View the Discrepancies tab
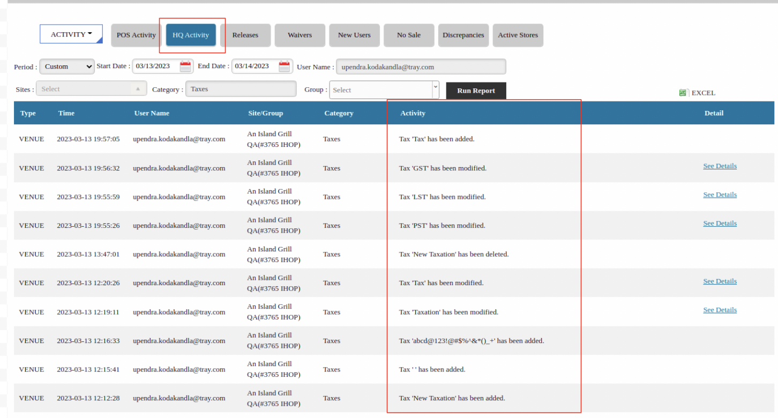The image size is (778, 418). (463, 35)
